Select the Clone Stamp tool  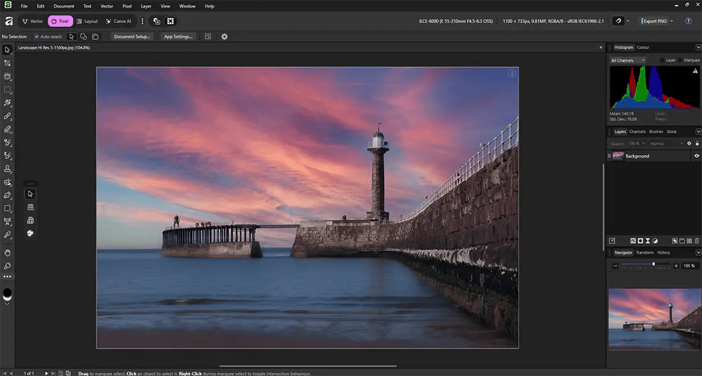(x=7, y=169)
